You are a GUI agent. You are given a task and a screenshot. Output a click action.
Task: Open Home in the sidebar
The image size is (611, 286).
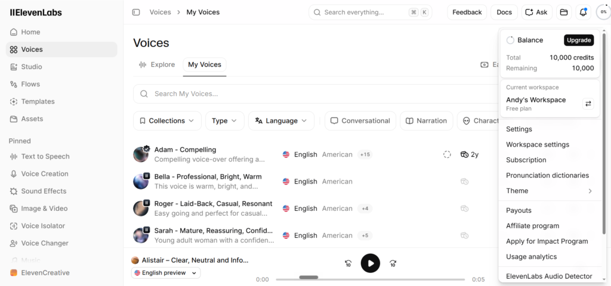pyautogui.click(x=61, y=32)
